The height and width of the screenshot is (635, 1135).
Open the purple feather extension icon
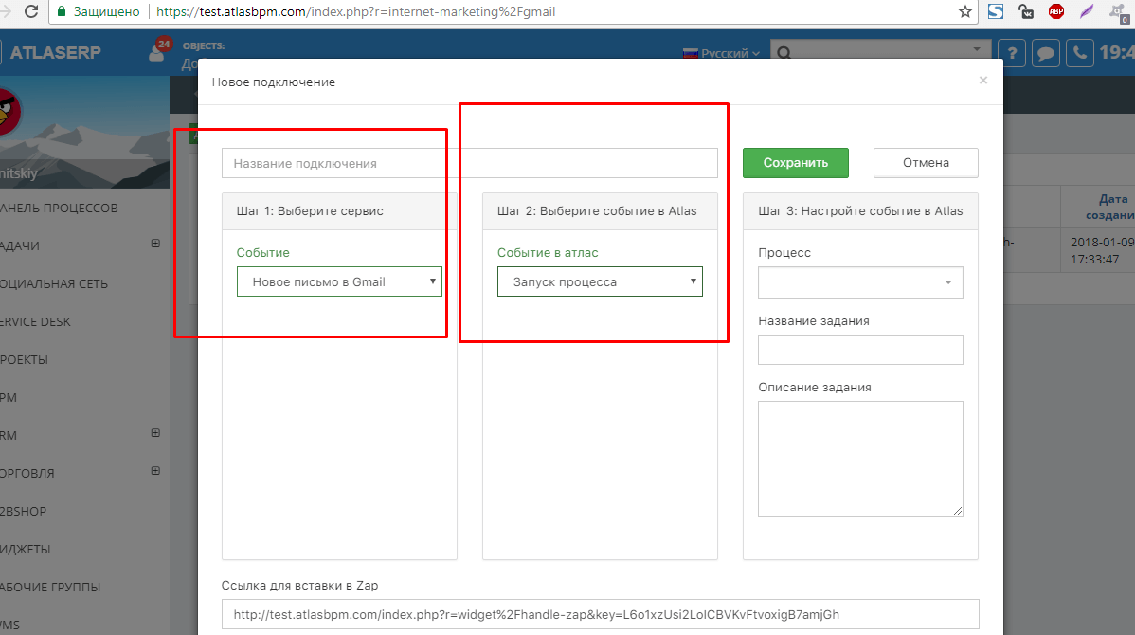point(1087,10)
